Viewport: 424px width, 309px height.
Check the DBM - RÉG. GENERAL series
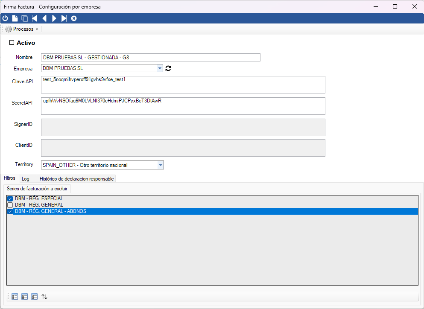[x=10, y=205]
